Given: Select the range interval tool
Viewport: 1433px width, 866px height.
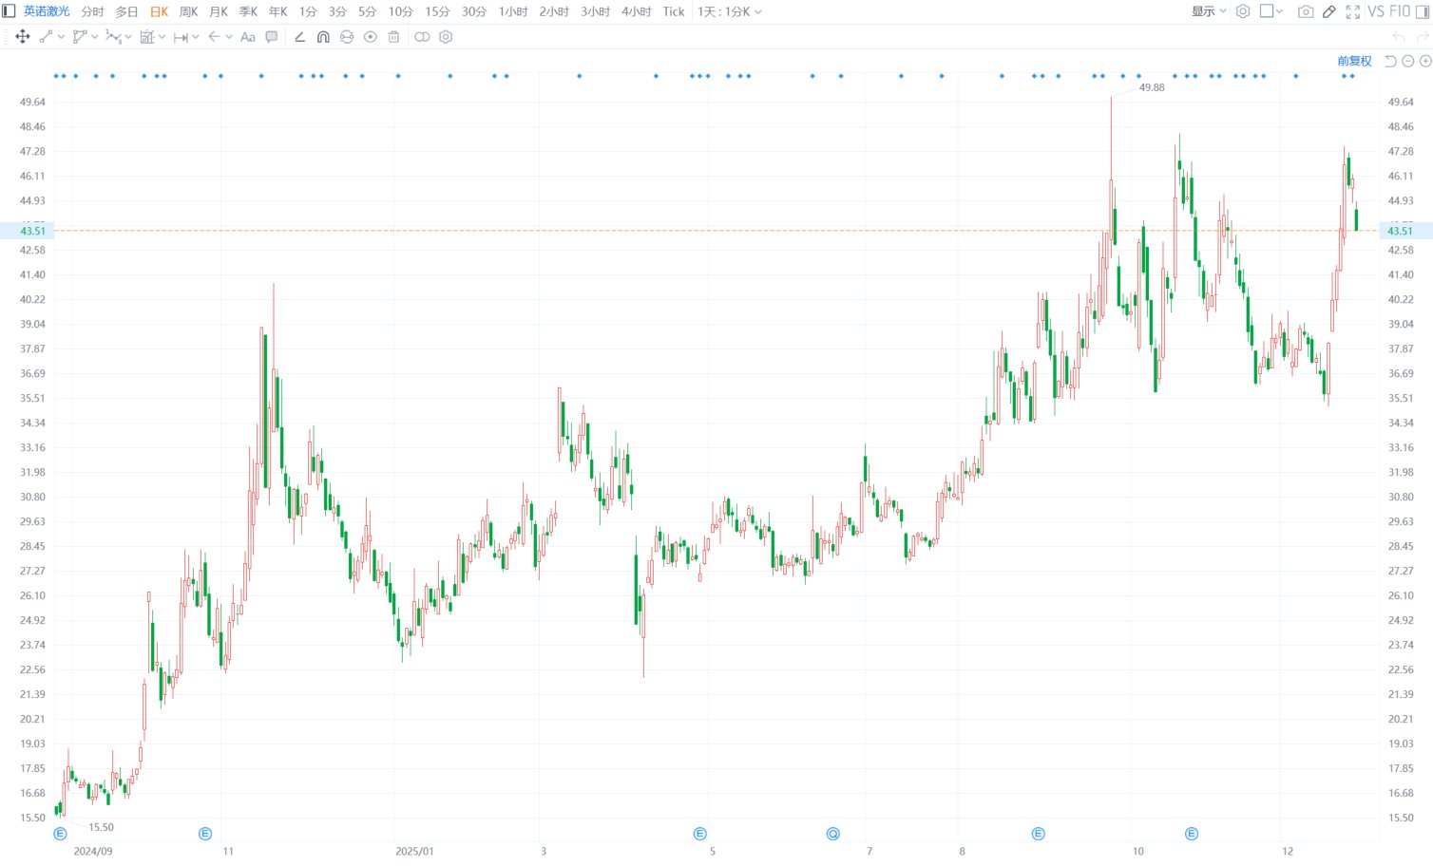Looking at the screenshot, I should click(x=181, y=37).
